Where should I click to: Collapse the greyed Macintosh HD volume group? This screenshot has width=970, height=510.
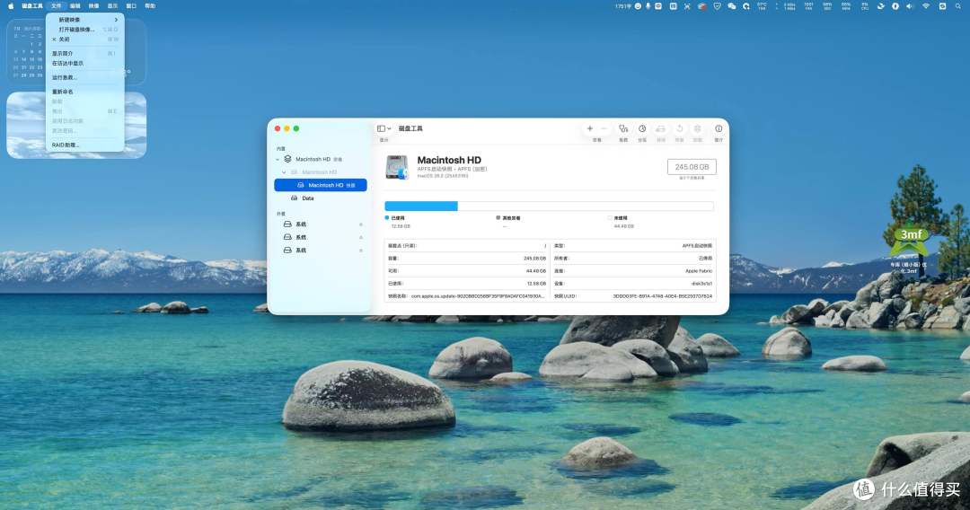click(x=284, y=172)
